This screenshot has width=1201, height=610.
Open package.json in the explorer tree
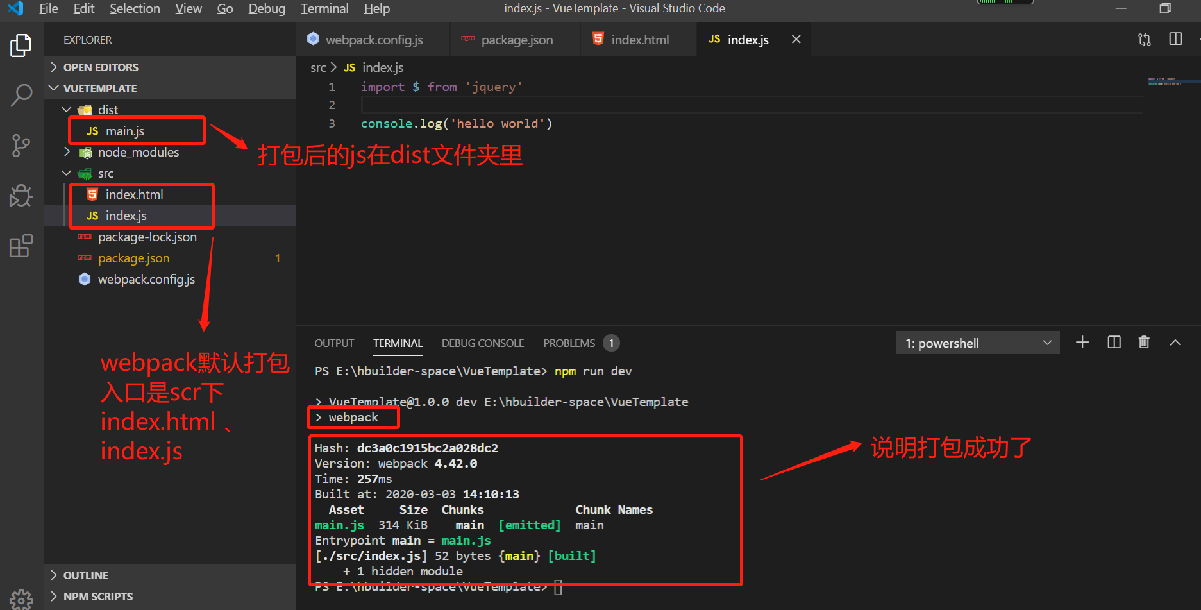point(170,258)
